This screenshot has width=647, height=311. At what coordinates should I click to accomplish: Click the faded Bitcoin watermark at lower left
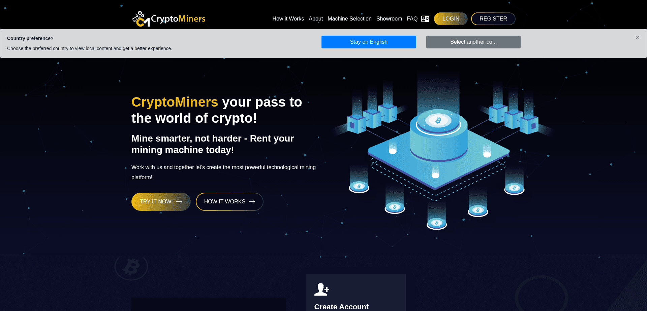pos(131,267)
